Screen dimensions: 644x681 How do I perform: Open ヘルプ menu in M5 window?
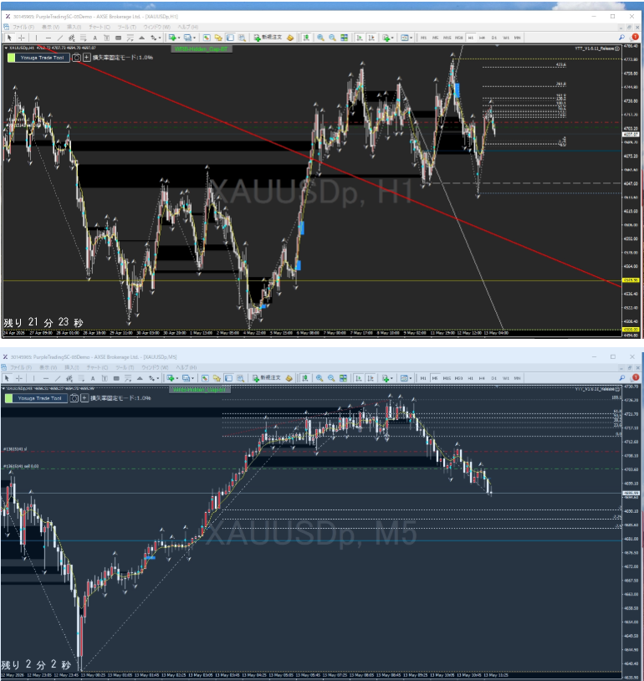[186, 367]
